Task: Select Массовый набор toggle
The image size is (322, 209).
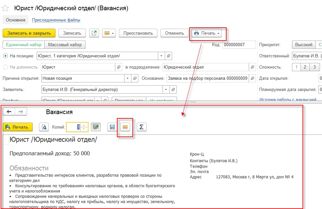Action: 65,45
